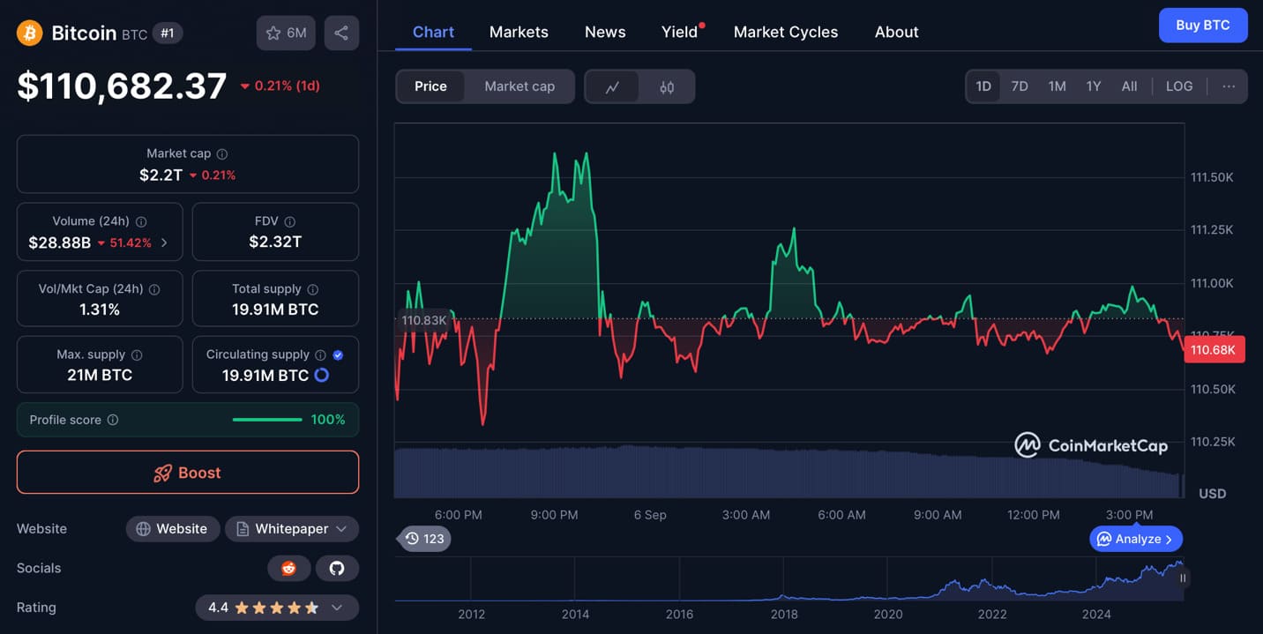Set chart range to All
The height and width of the screenshot is (634, 1263).
(x=1129, y=86)
